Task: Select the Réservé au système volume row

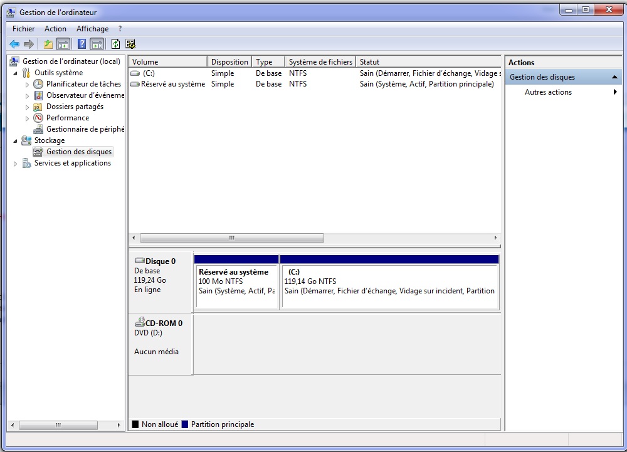Action: click(315, 84)
